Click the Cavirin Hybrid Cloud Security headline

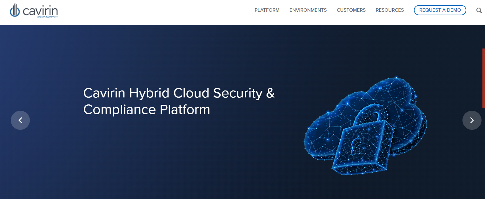tap(179, 101)
